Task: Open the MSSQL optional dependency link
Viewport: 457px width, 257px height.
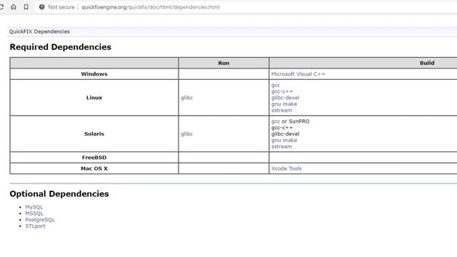Action: point(34,213)
